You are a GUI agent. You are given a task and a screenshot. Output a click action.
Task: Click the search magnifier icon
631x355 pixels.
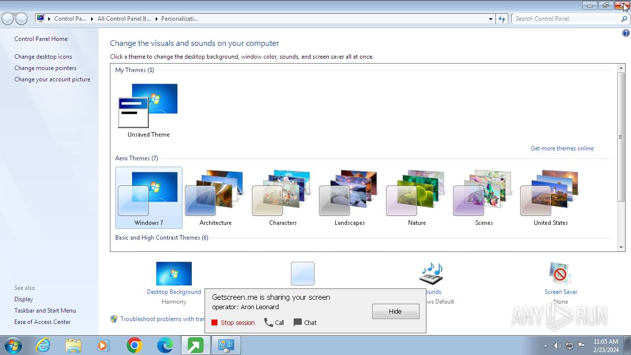625,19
